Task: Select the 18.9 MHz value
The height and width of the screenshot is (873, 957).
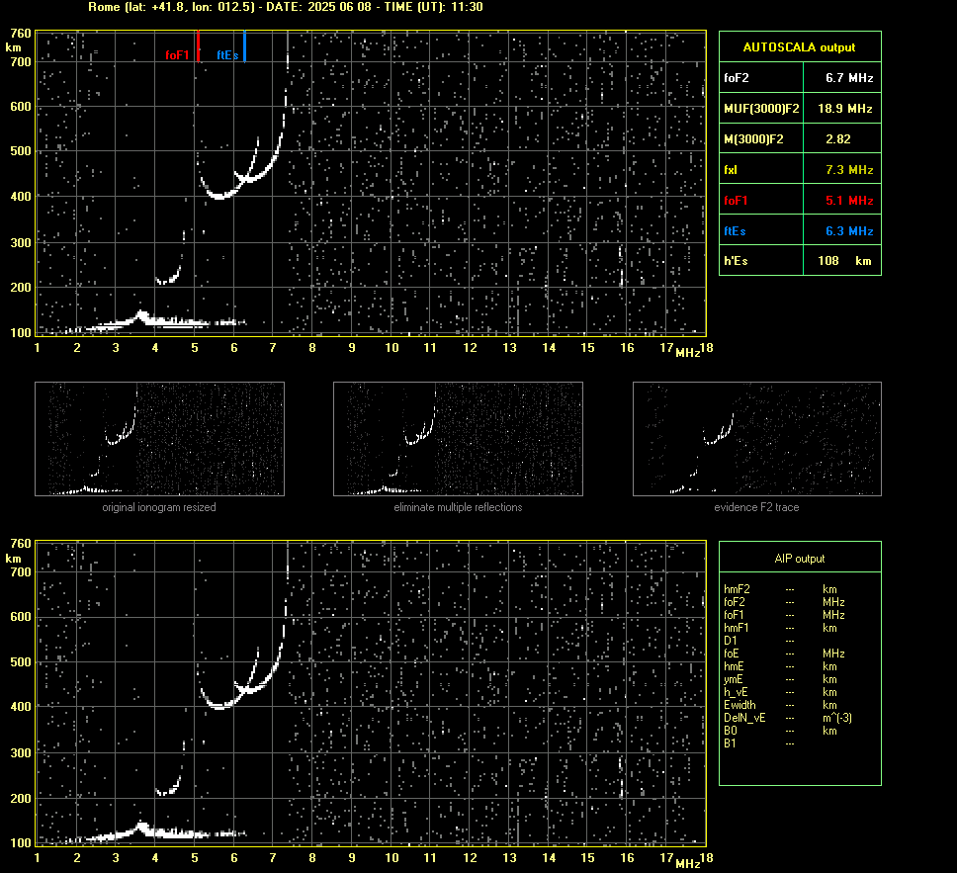Action: [x=844, y=109]
